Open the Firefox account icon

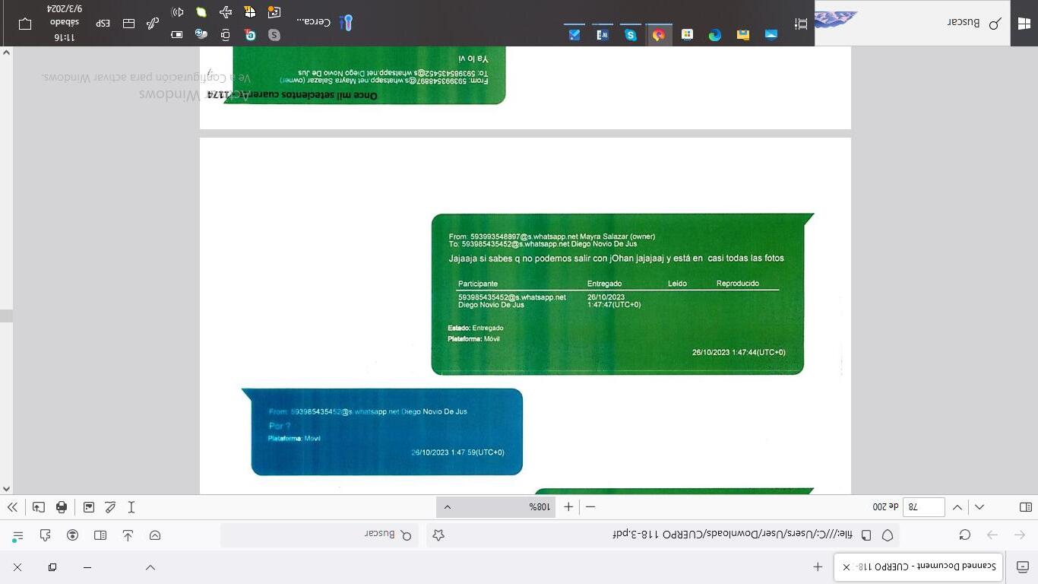(73, 535)
